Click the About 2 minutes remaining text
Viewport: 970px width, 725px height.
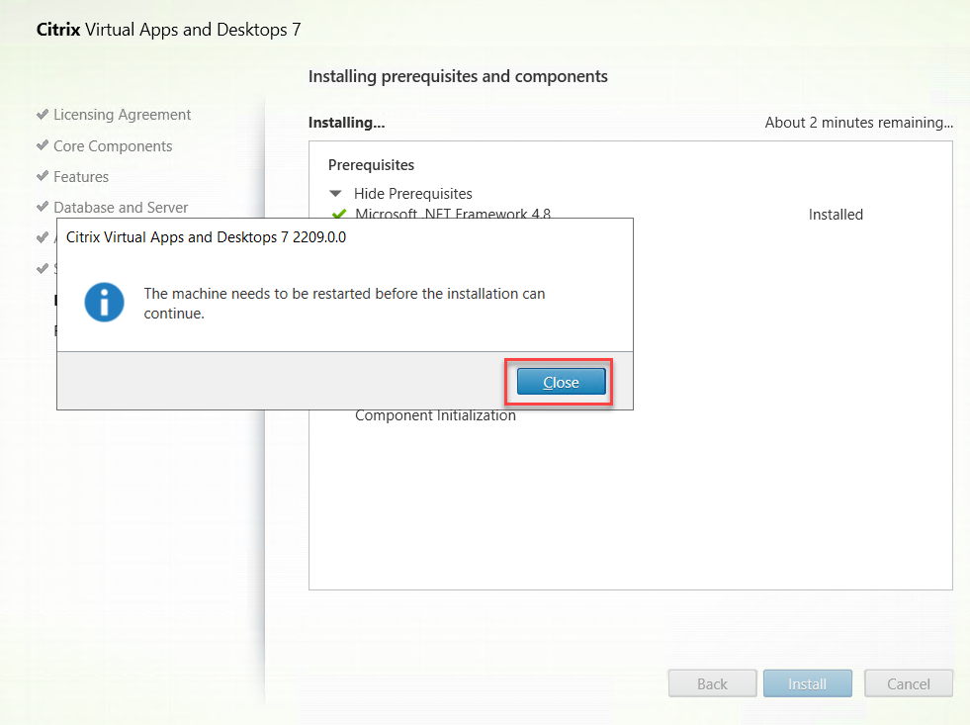point(858,124)
